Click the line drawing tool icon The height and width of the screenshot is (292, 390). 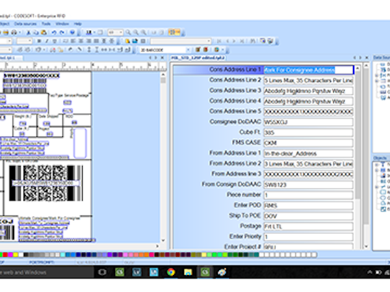79,50
